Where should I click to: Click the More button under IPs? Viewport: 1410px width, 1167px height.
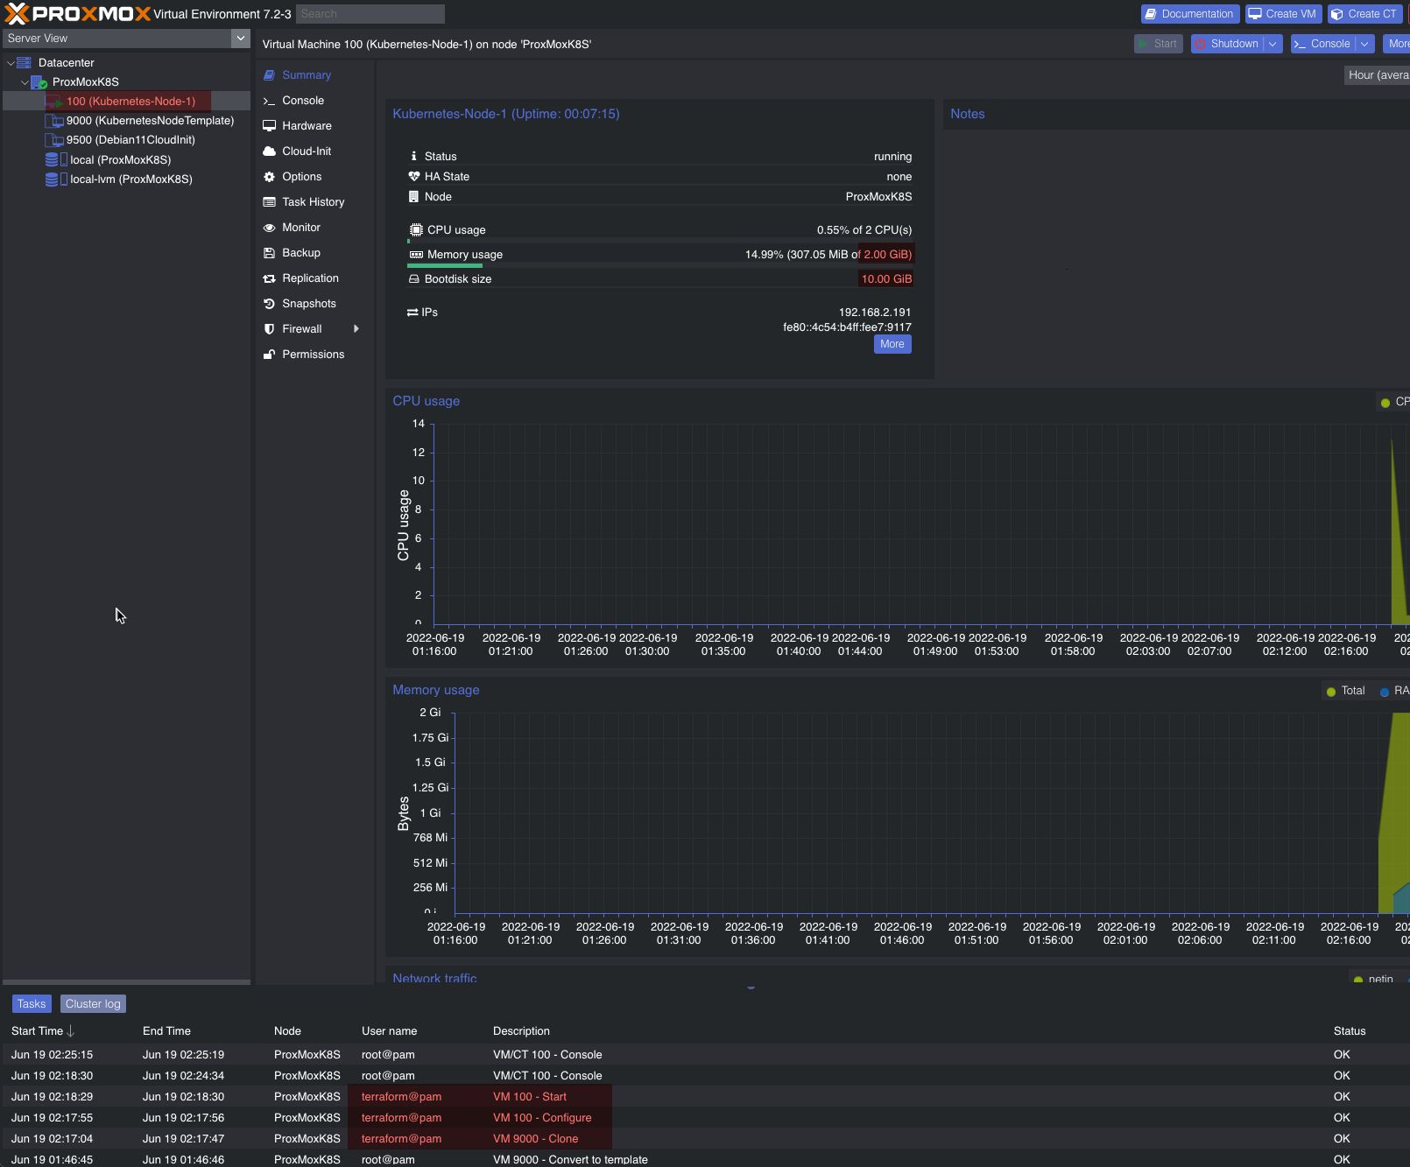(892, 344)
